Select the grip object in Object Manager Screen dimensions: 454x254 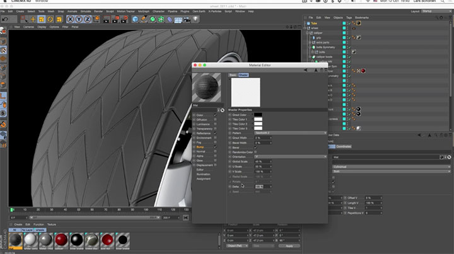318,38
